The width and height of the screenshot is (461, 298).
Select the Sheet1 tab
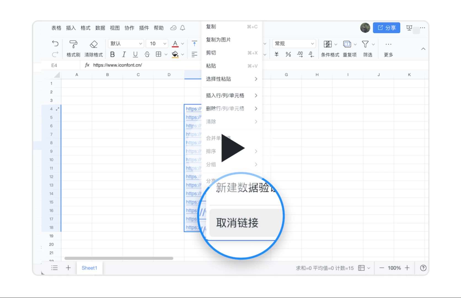click(x=89, y=268)
